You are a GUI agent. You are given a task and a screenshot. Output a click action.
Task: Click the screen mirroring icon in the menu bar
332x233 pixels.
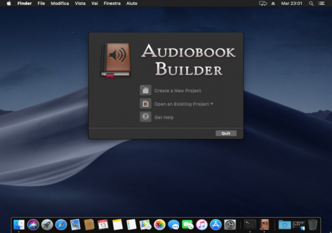(x=263, y=3)
